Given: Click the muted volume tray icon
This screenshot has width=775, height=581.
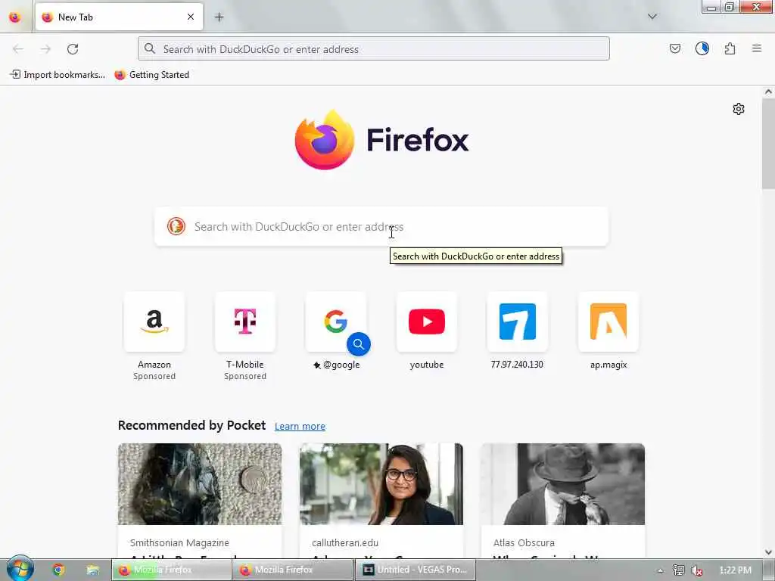Looking at the screenshot, I should point(697,570).
